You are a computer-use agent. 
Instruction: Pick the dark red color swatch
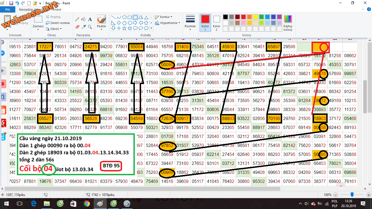pyautogui.click(x=237, y=17)
